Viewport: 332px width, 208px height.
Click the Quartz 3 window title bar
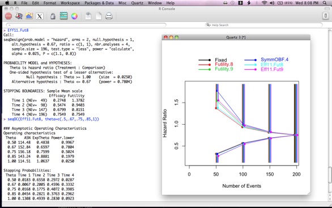[236, 37]
